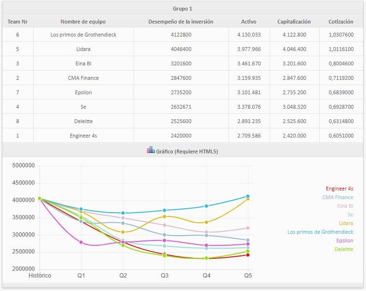
Task: Click Activo value 3.159.935
Action: 249,78
